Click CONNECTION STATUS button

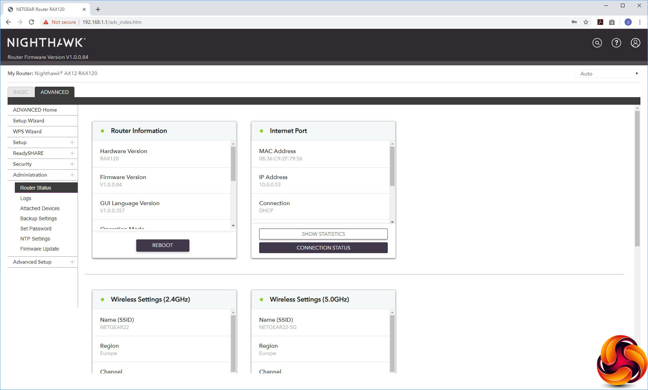[x=323, y=248]
